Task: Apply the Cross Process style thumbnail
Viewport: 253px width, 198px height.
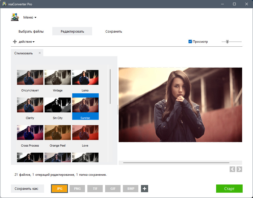Action: (x=30, y=133)
